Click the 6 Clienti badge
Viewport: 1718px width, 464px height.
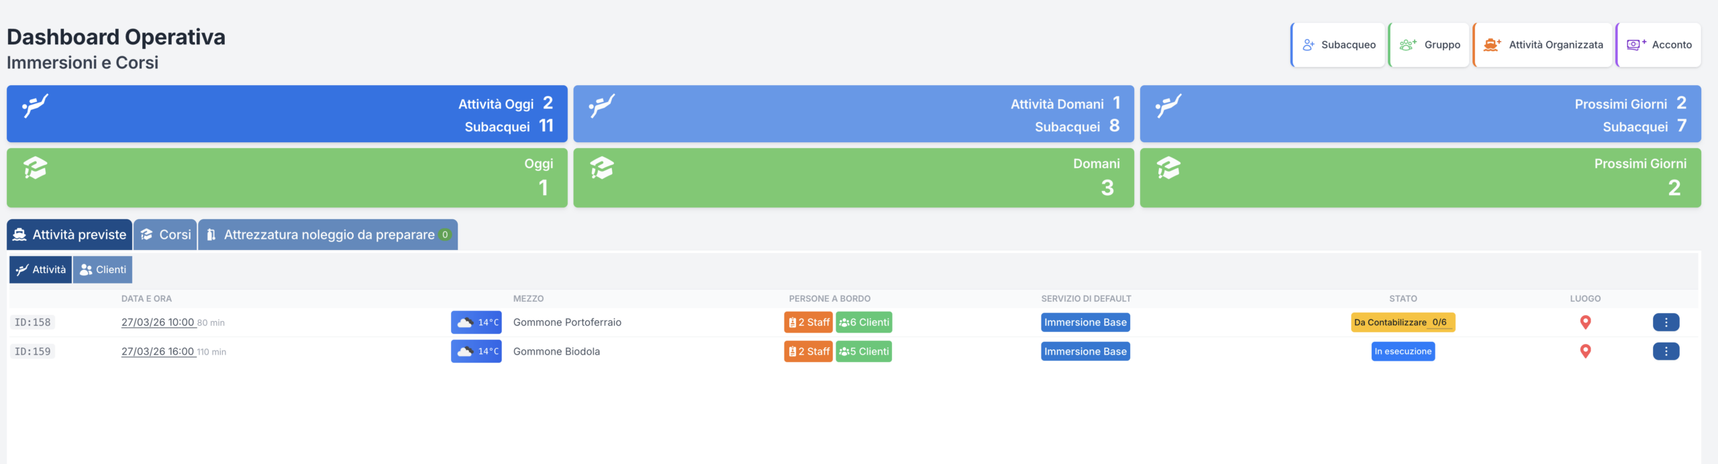click(x=864, y=323)
